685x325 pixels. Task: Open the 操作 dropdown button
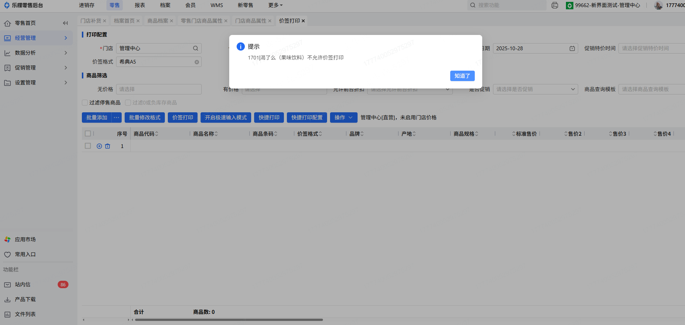pyautogui.click(x=344, y=118)
